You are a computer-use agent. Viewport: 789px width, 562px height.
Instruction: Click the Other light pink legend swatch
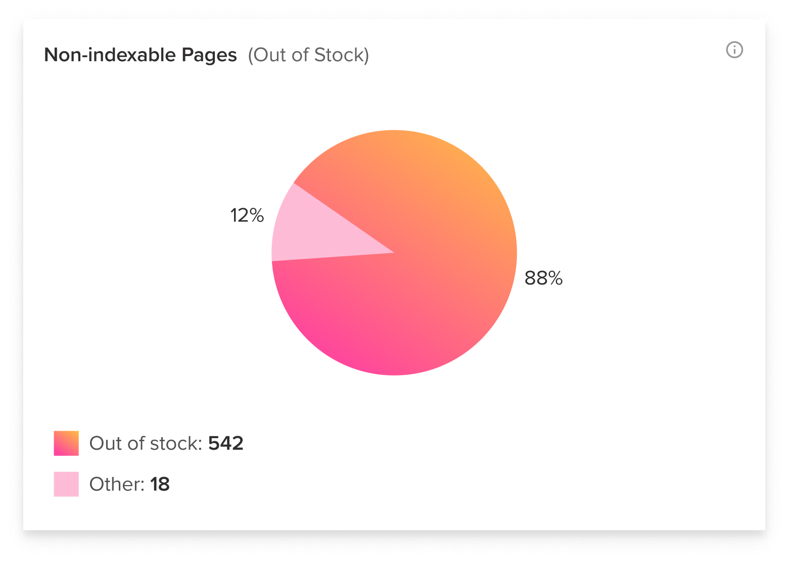(x=66, y=484)
